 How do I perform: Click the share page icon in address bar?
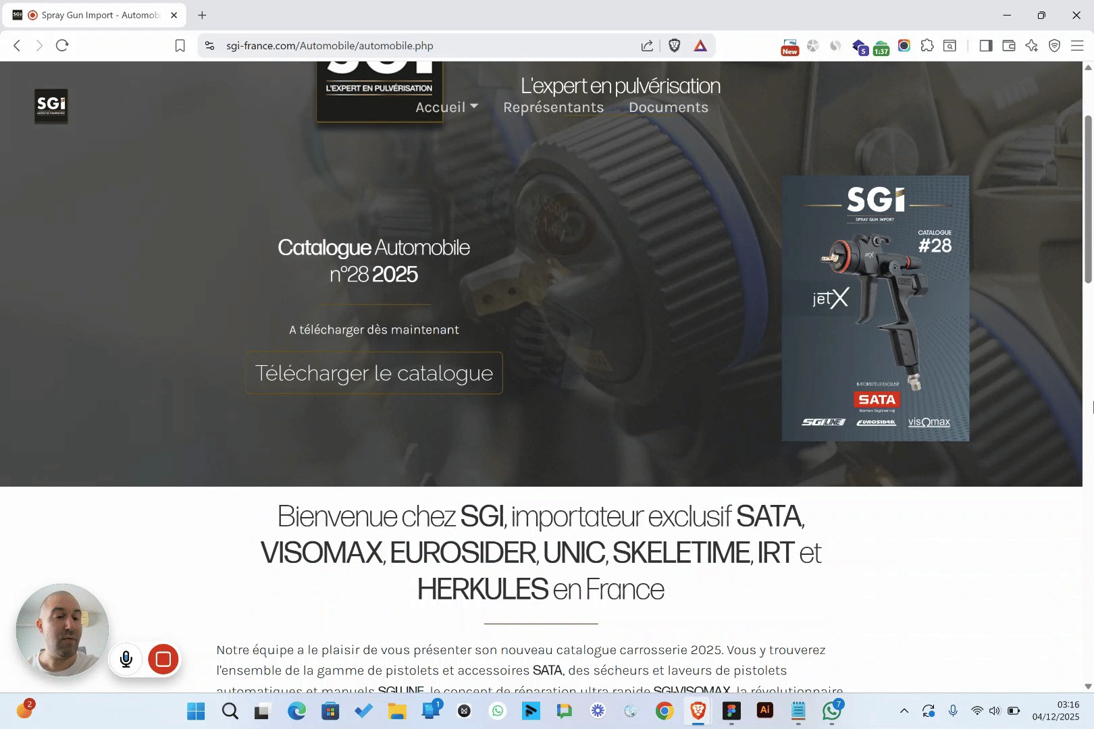pos(647,45)
